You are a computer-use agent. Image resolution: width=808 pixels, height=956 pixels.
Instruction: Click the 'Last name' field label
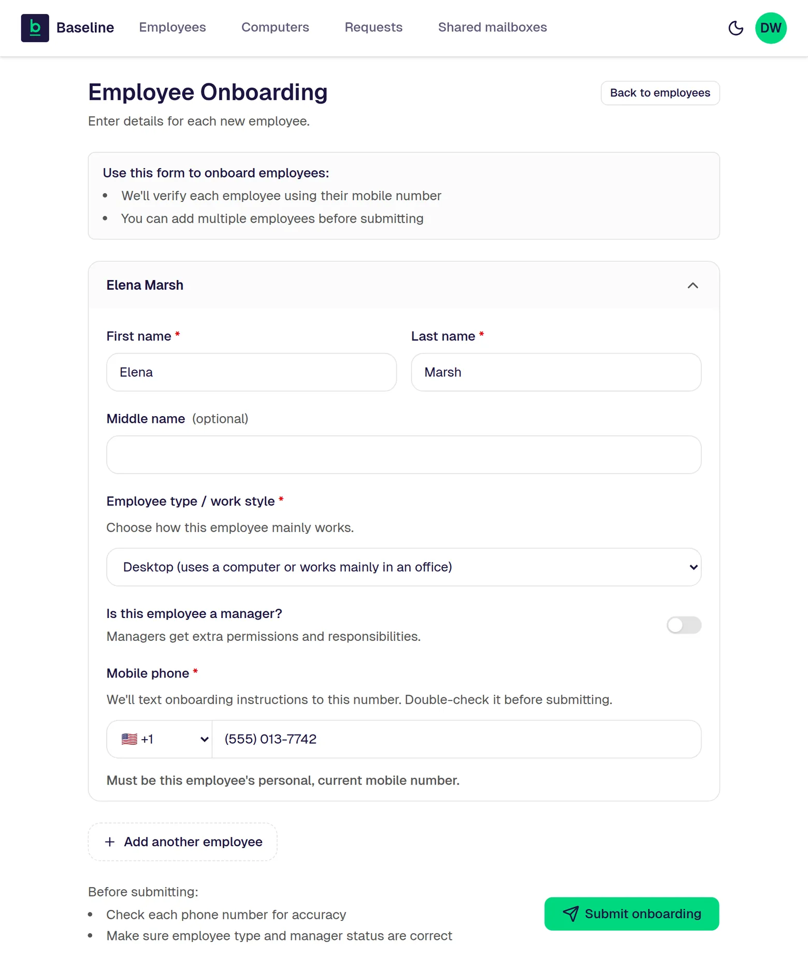click(x=443, y=336)
